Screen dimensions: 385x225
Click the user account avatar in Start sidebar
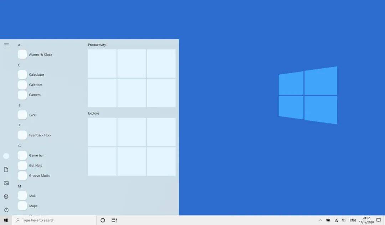[6, 156]
